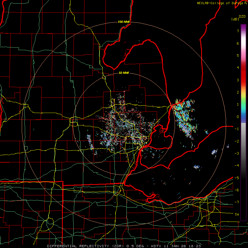This screenshot has height=248, width=248.
Task: Select the 0 value on the dB scale
Action: [238, 117]
